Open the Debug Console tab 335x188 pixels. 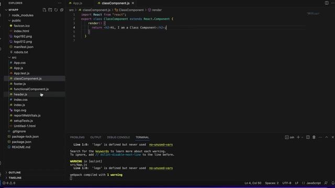pos(118,137)
